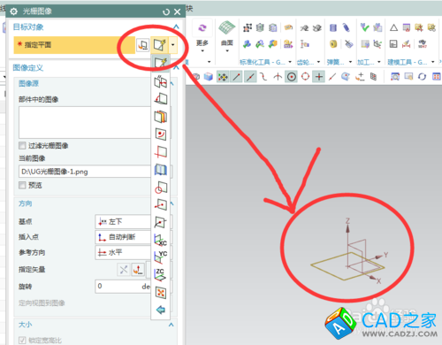This screenshot has width=442, height=345.
Task: Select the XC-YC plane option
Action: (160, 274)
